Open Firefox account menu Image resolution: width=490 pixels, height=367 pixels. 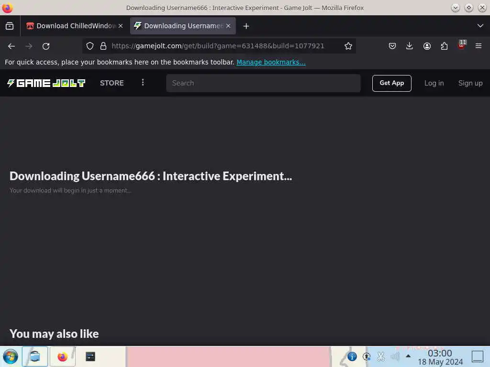pos(427,46)
